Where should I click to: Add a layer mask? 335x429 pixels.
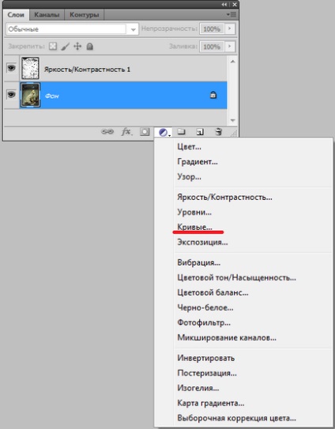pyautogui.click(x=145, y=132)
